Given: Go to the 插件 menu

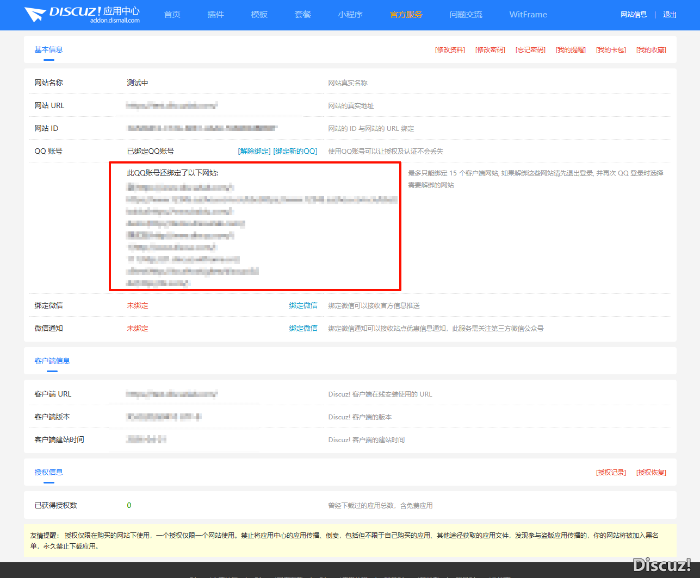Looking at the screenshot, I should 216,15.
